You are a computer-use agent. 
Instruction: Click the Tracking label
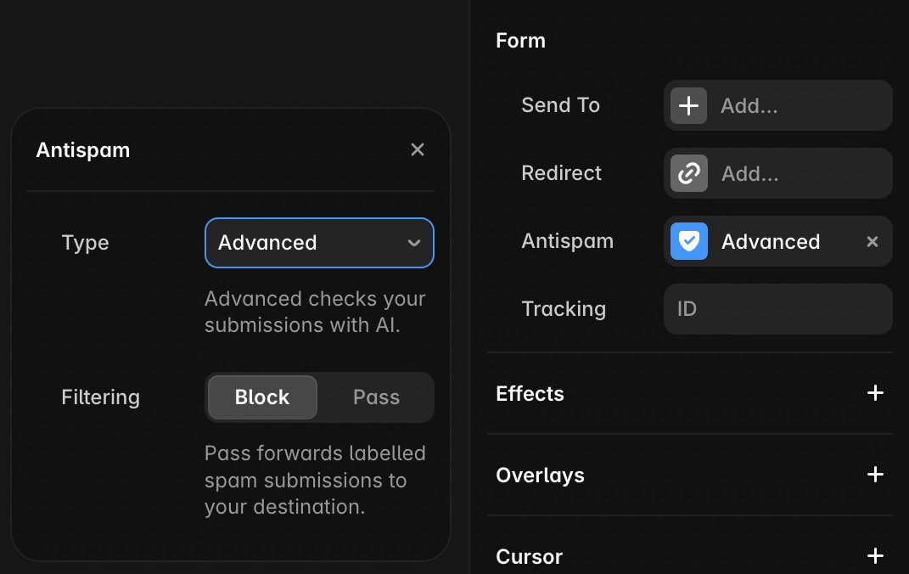[x=564, y=309]
